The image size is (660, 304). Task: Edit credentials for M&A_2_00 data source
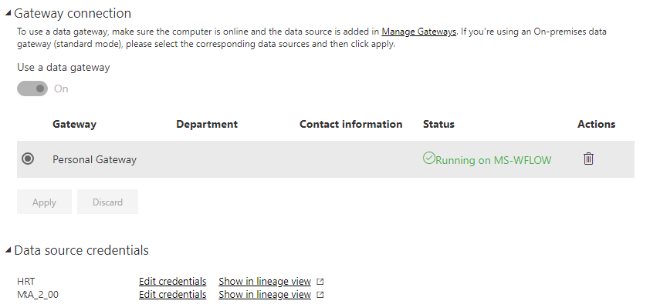click(173, 294)
